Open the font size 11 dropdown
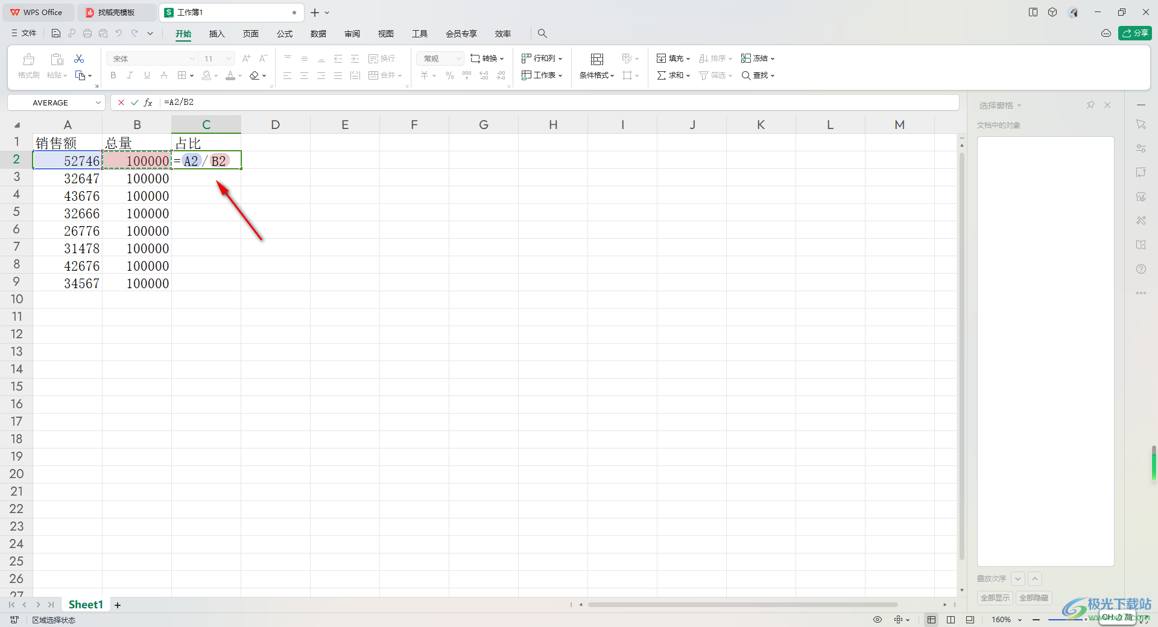The width and height of the screenshot is (1158, 627). [x=229, y=58]
